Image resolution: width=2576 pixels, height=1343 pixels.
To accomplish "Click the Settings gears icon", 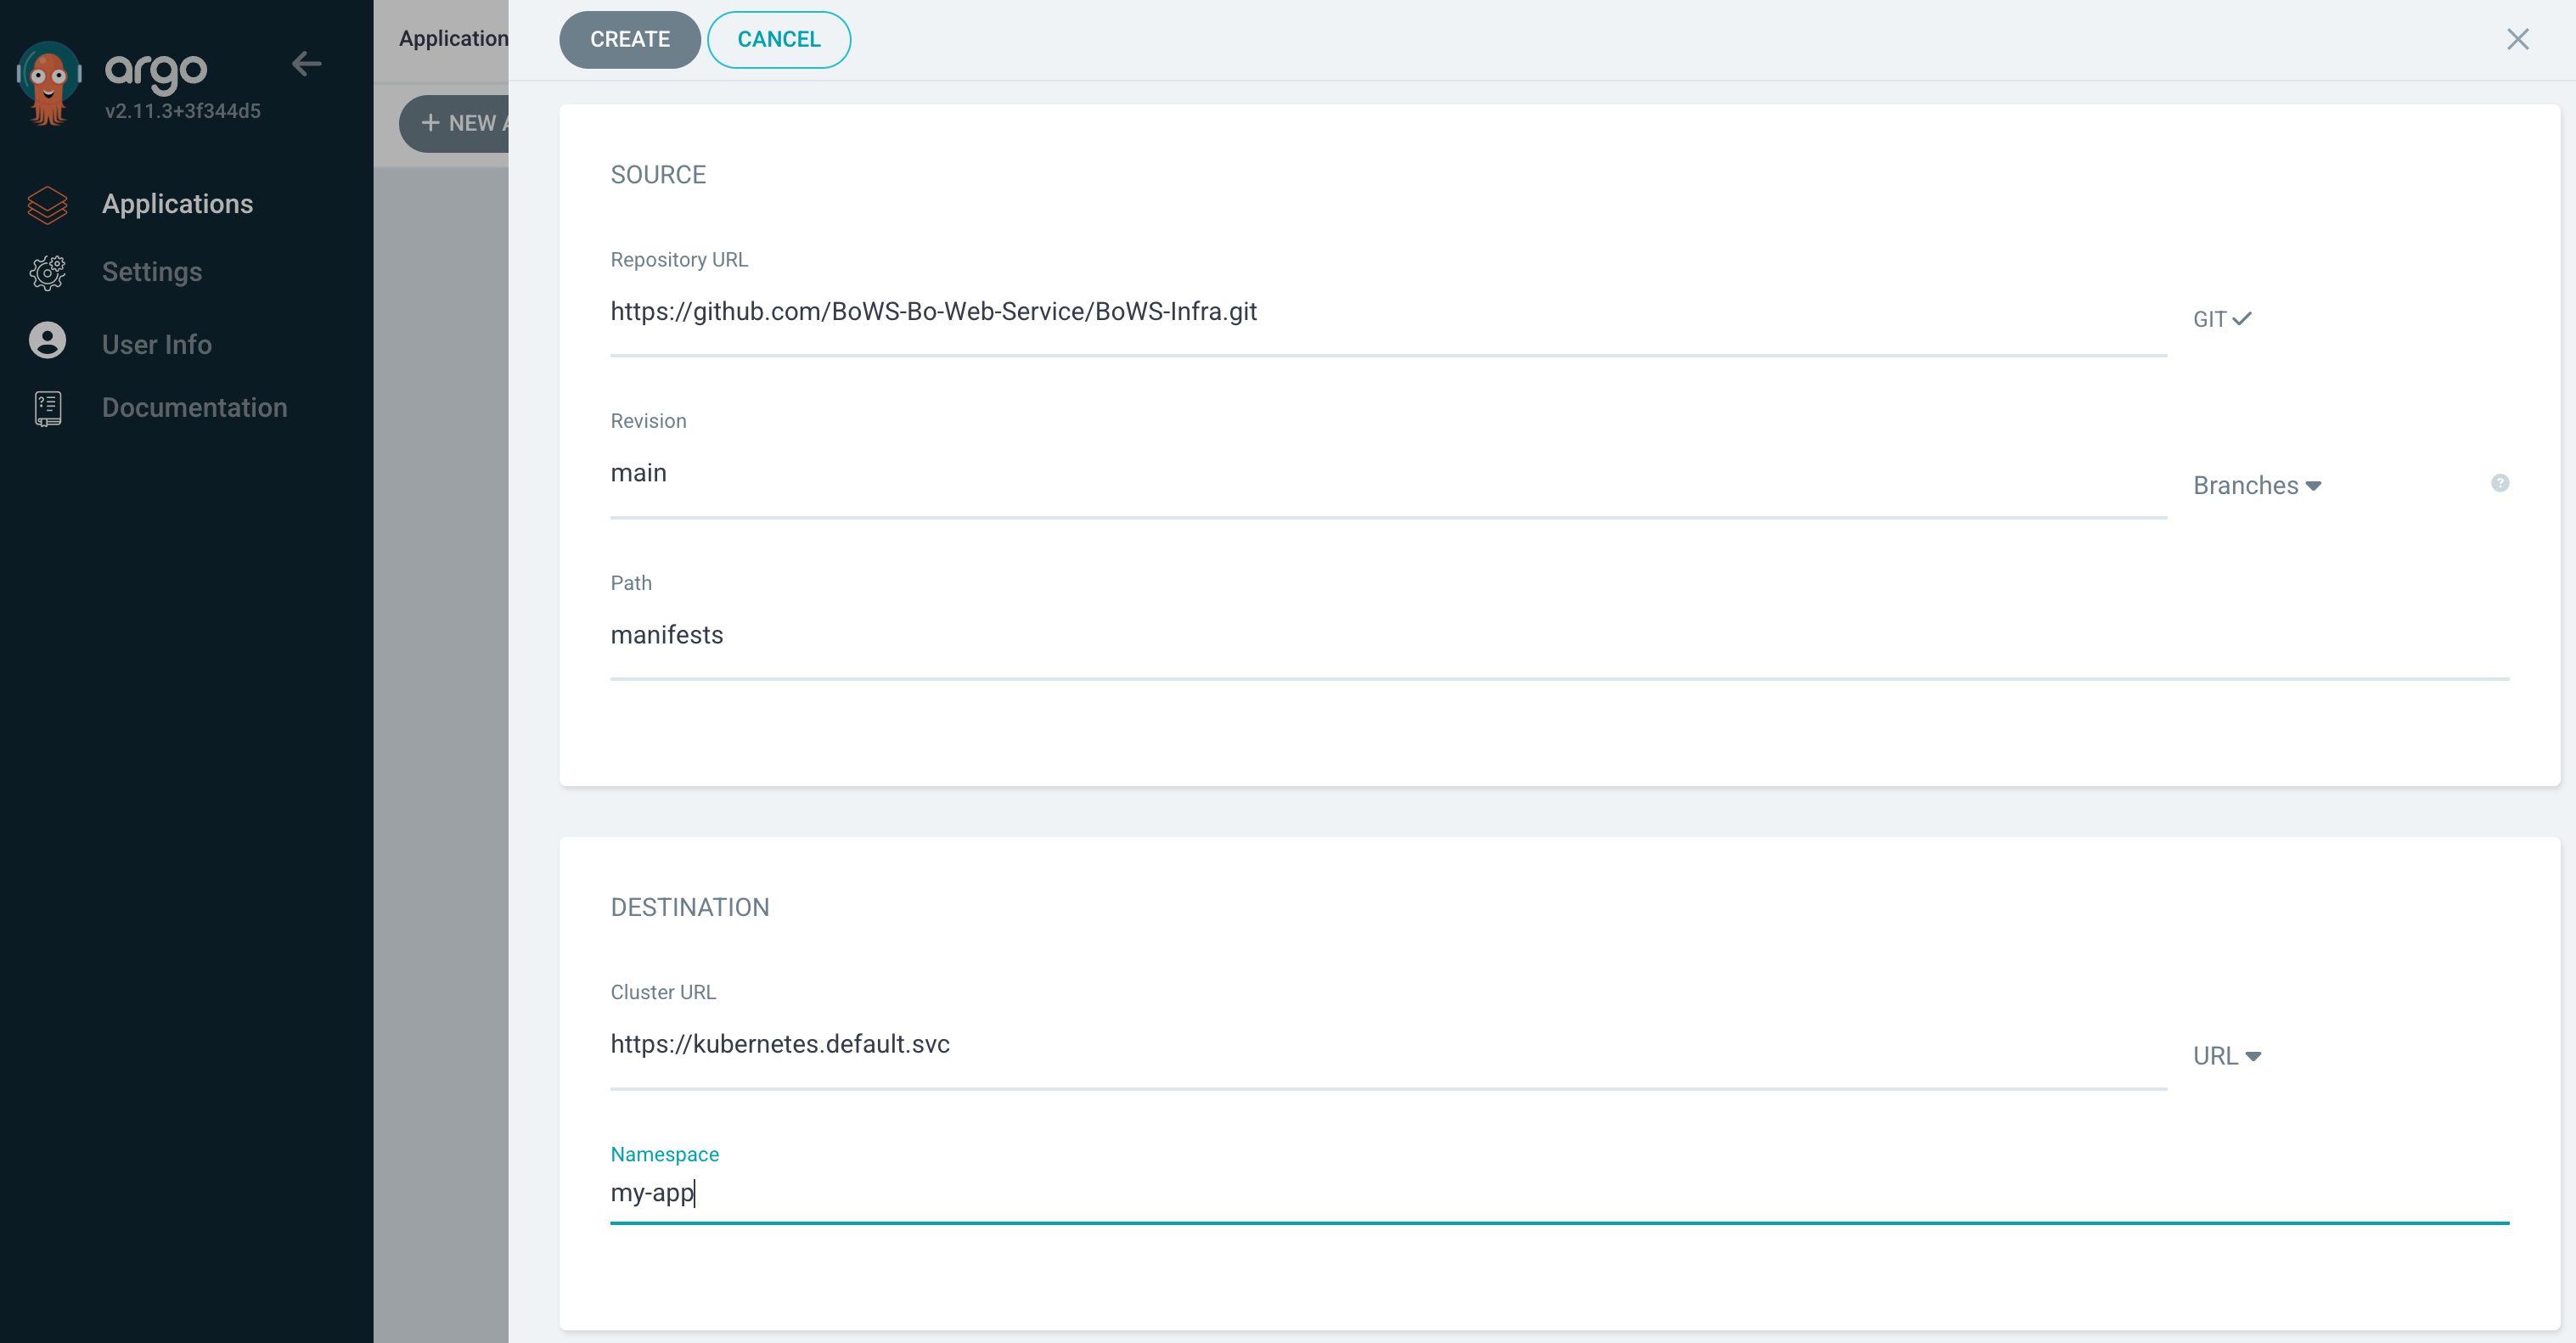I will point(47,272).
